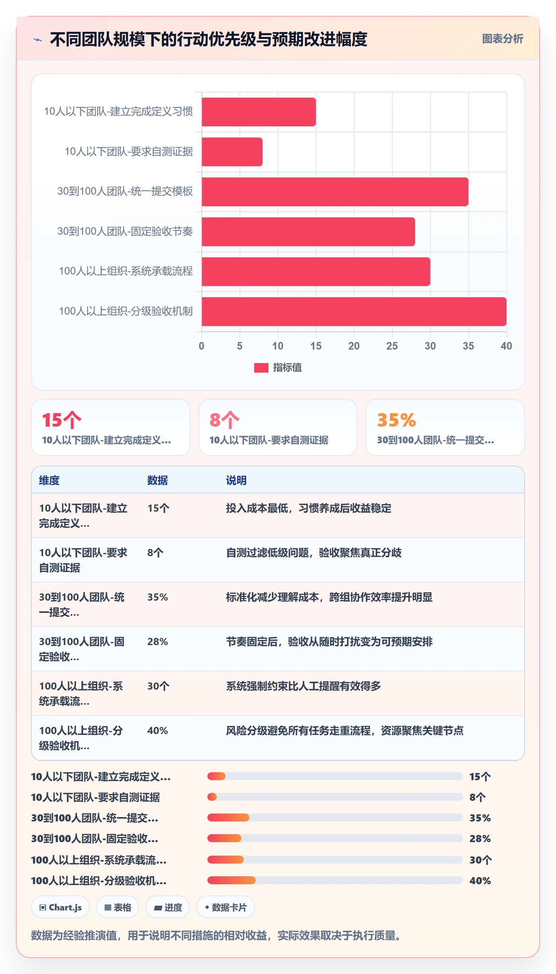Click the progress bar showing 30个
Screen dimensions: 556x974
(335, 860)
